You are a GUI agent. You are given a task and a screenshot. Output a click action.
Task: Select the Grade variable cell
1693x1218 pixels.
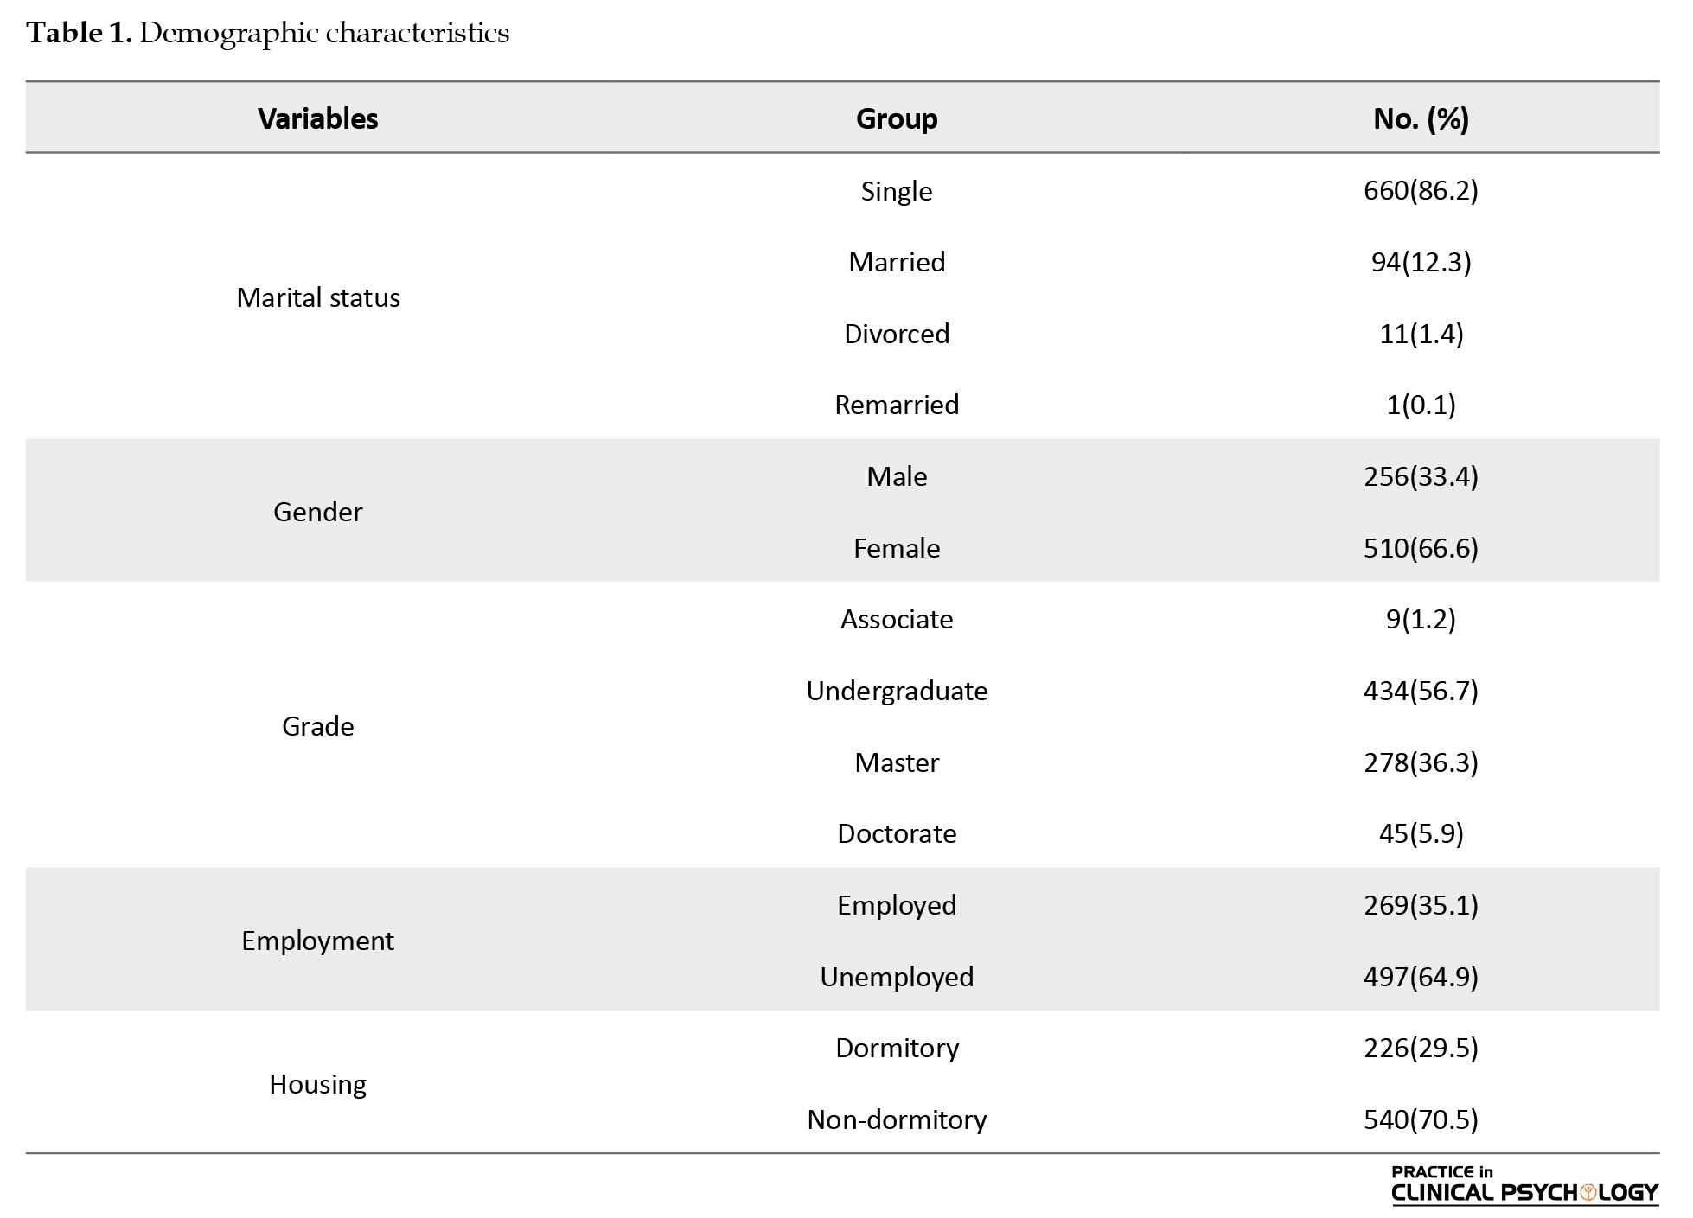coord(317,726)
